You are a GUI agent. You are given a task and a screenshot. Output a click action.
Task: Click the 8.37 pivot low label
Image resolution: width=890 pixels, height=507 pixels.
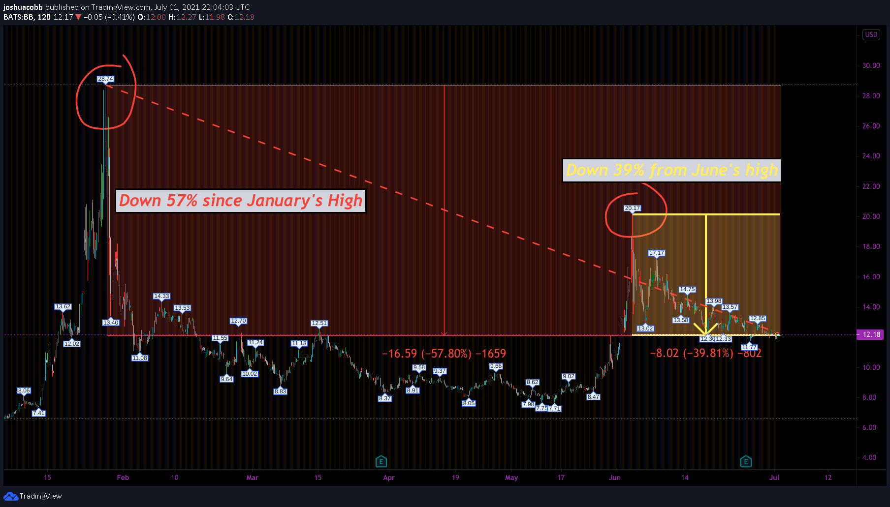pos(385,398)
